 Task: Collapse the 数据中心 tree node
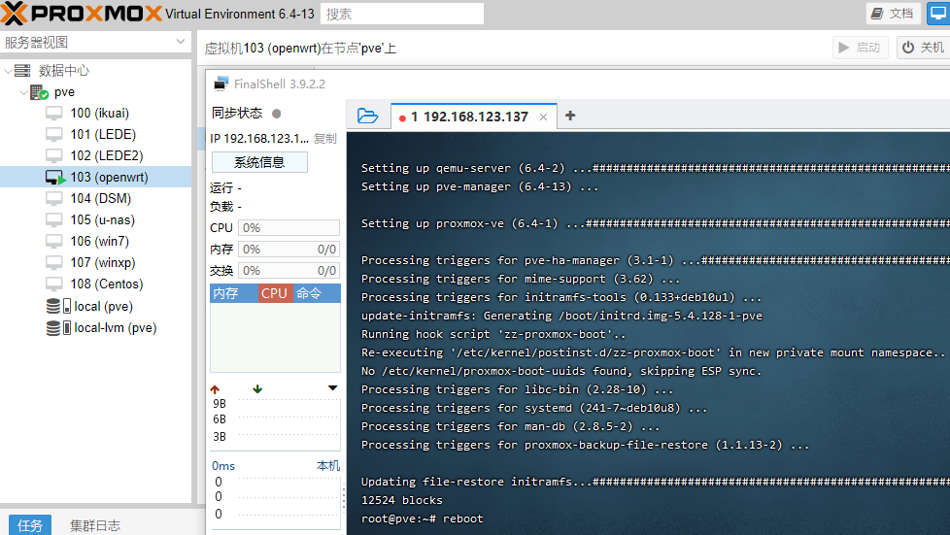point(9,71)
